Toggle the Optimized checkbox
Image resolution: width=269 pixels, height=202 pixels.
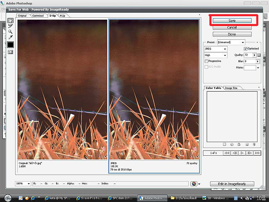click(245, 49)
